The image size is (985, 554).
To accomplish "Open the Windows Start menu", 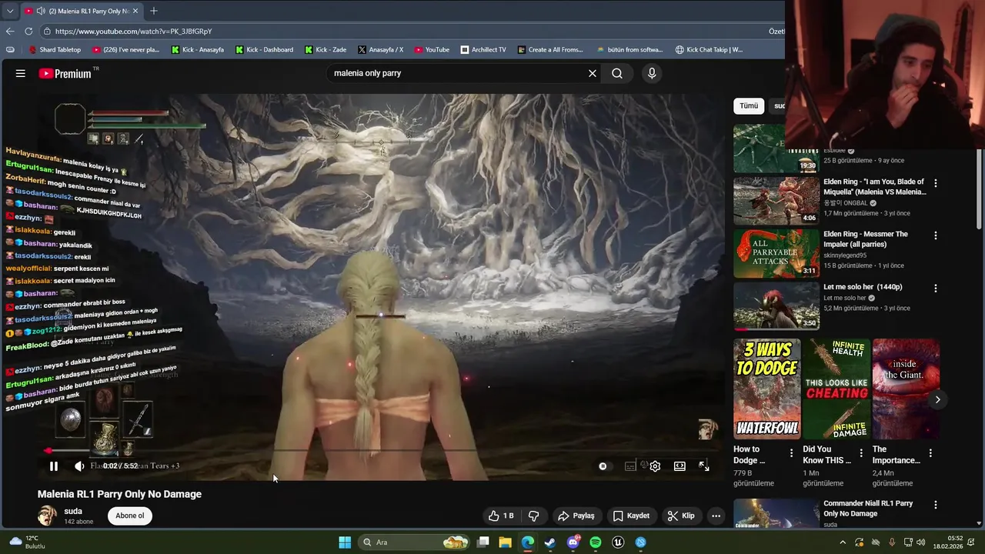I will 345,542.
